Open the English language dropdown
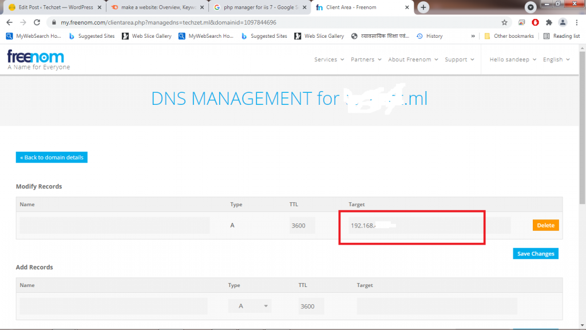Image resolution: width=586 pixels, height=330 pixels. click(556, 60)
